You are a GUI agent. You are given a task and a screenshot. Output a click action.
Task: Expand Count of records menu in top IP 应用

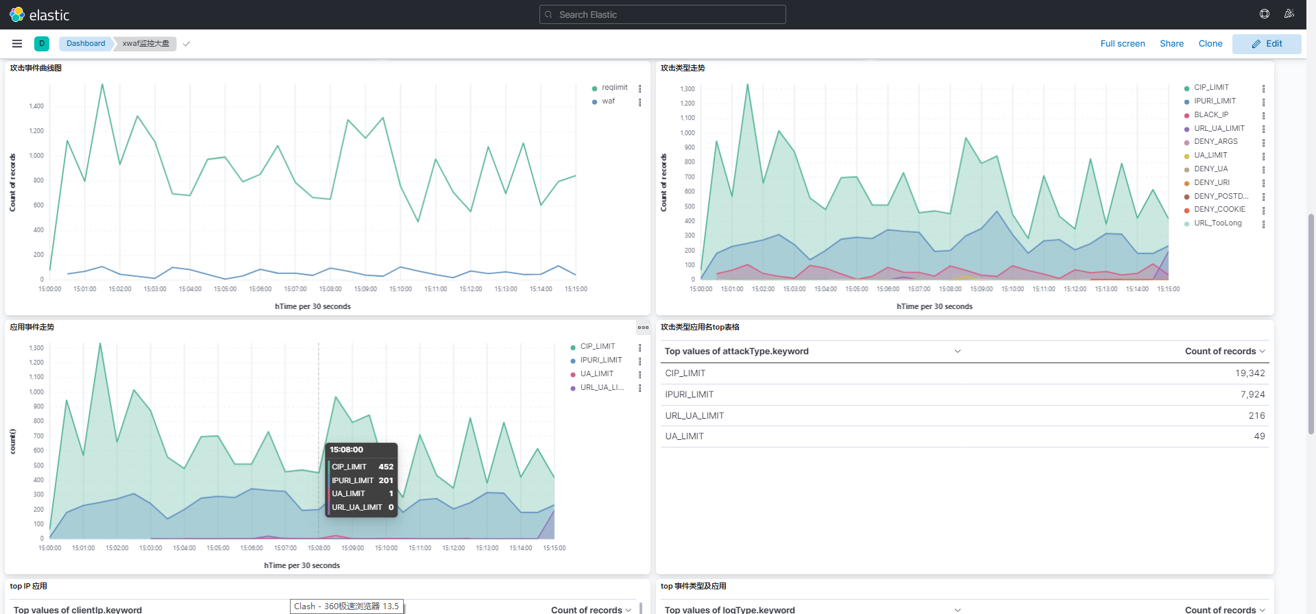pos(629,609)
